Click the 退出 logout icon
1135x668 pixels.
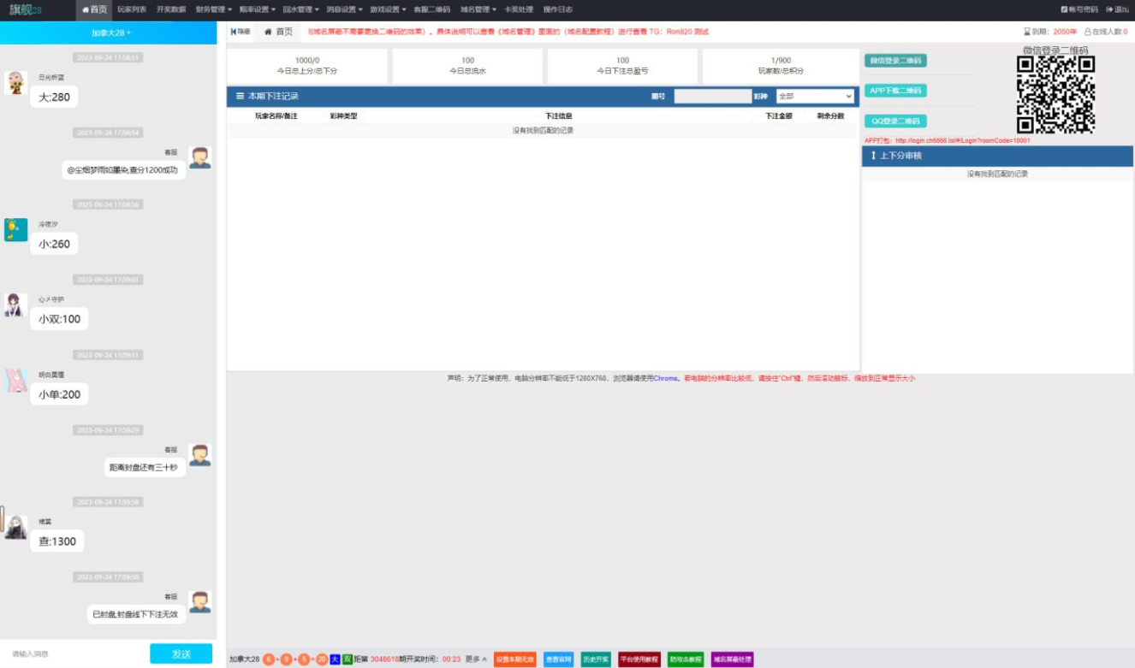[x=1109, y=9]
